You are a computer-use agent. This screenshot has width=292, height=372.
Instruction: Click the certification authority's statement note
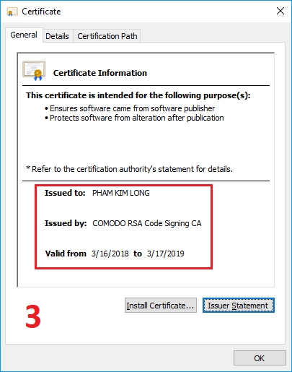[129, 169]
